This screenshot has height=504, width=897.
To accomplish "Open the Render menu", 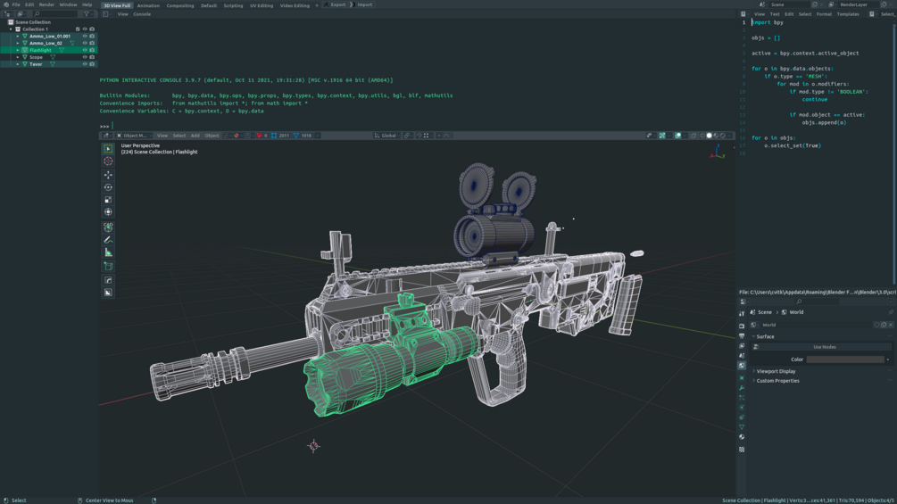I will (x=46, y=4).
